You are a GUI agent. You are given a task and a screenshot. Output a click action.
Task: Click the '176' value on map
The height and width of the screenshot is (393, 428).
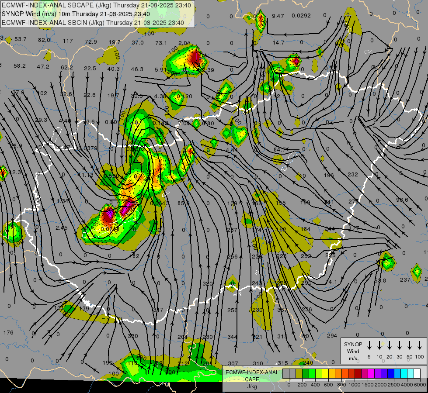pos(8,332)
